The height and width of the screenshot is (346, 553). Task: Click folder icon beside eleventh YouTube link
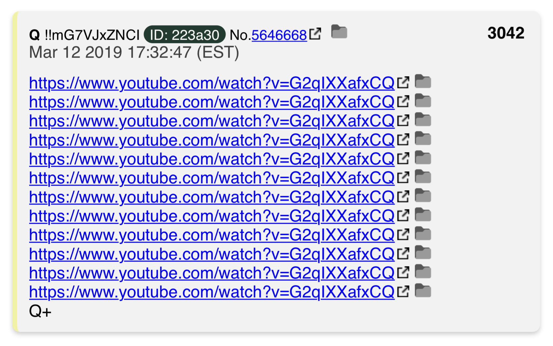tap(423, 271)
